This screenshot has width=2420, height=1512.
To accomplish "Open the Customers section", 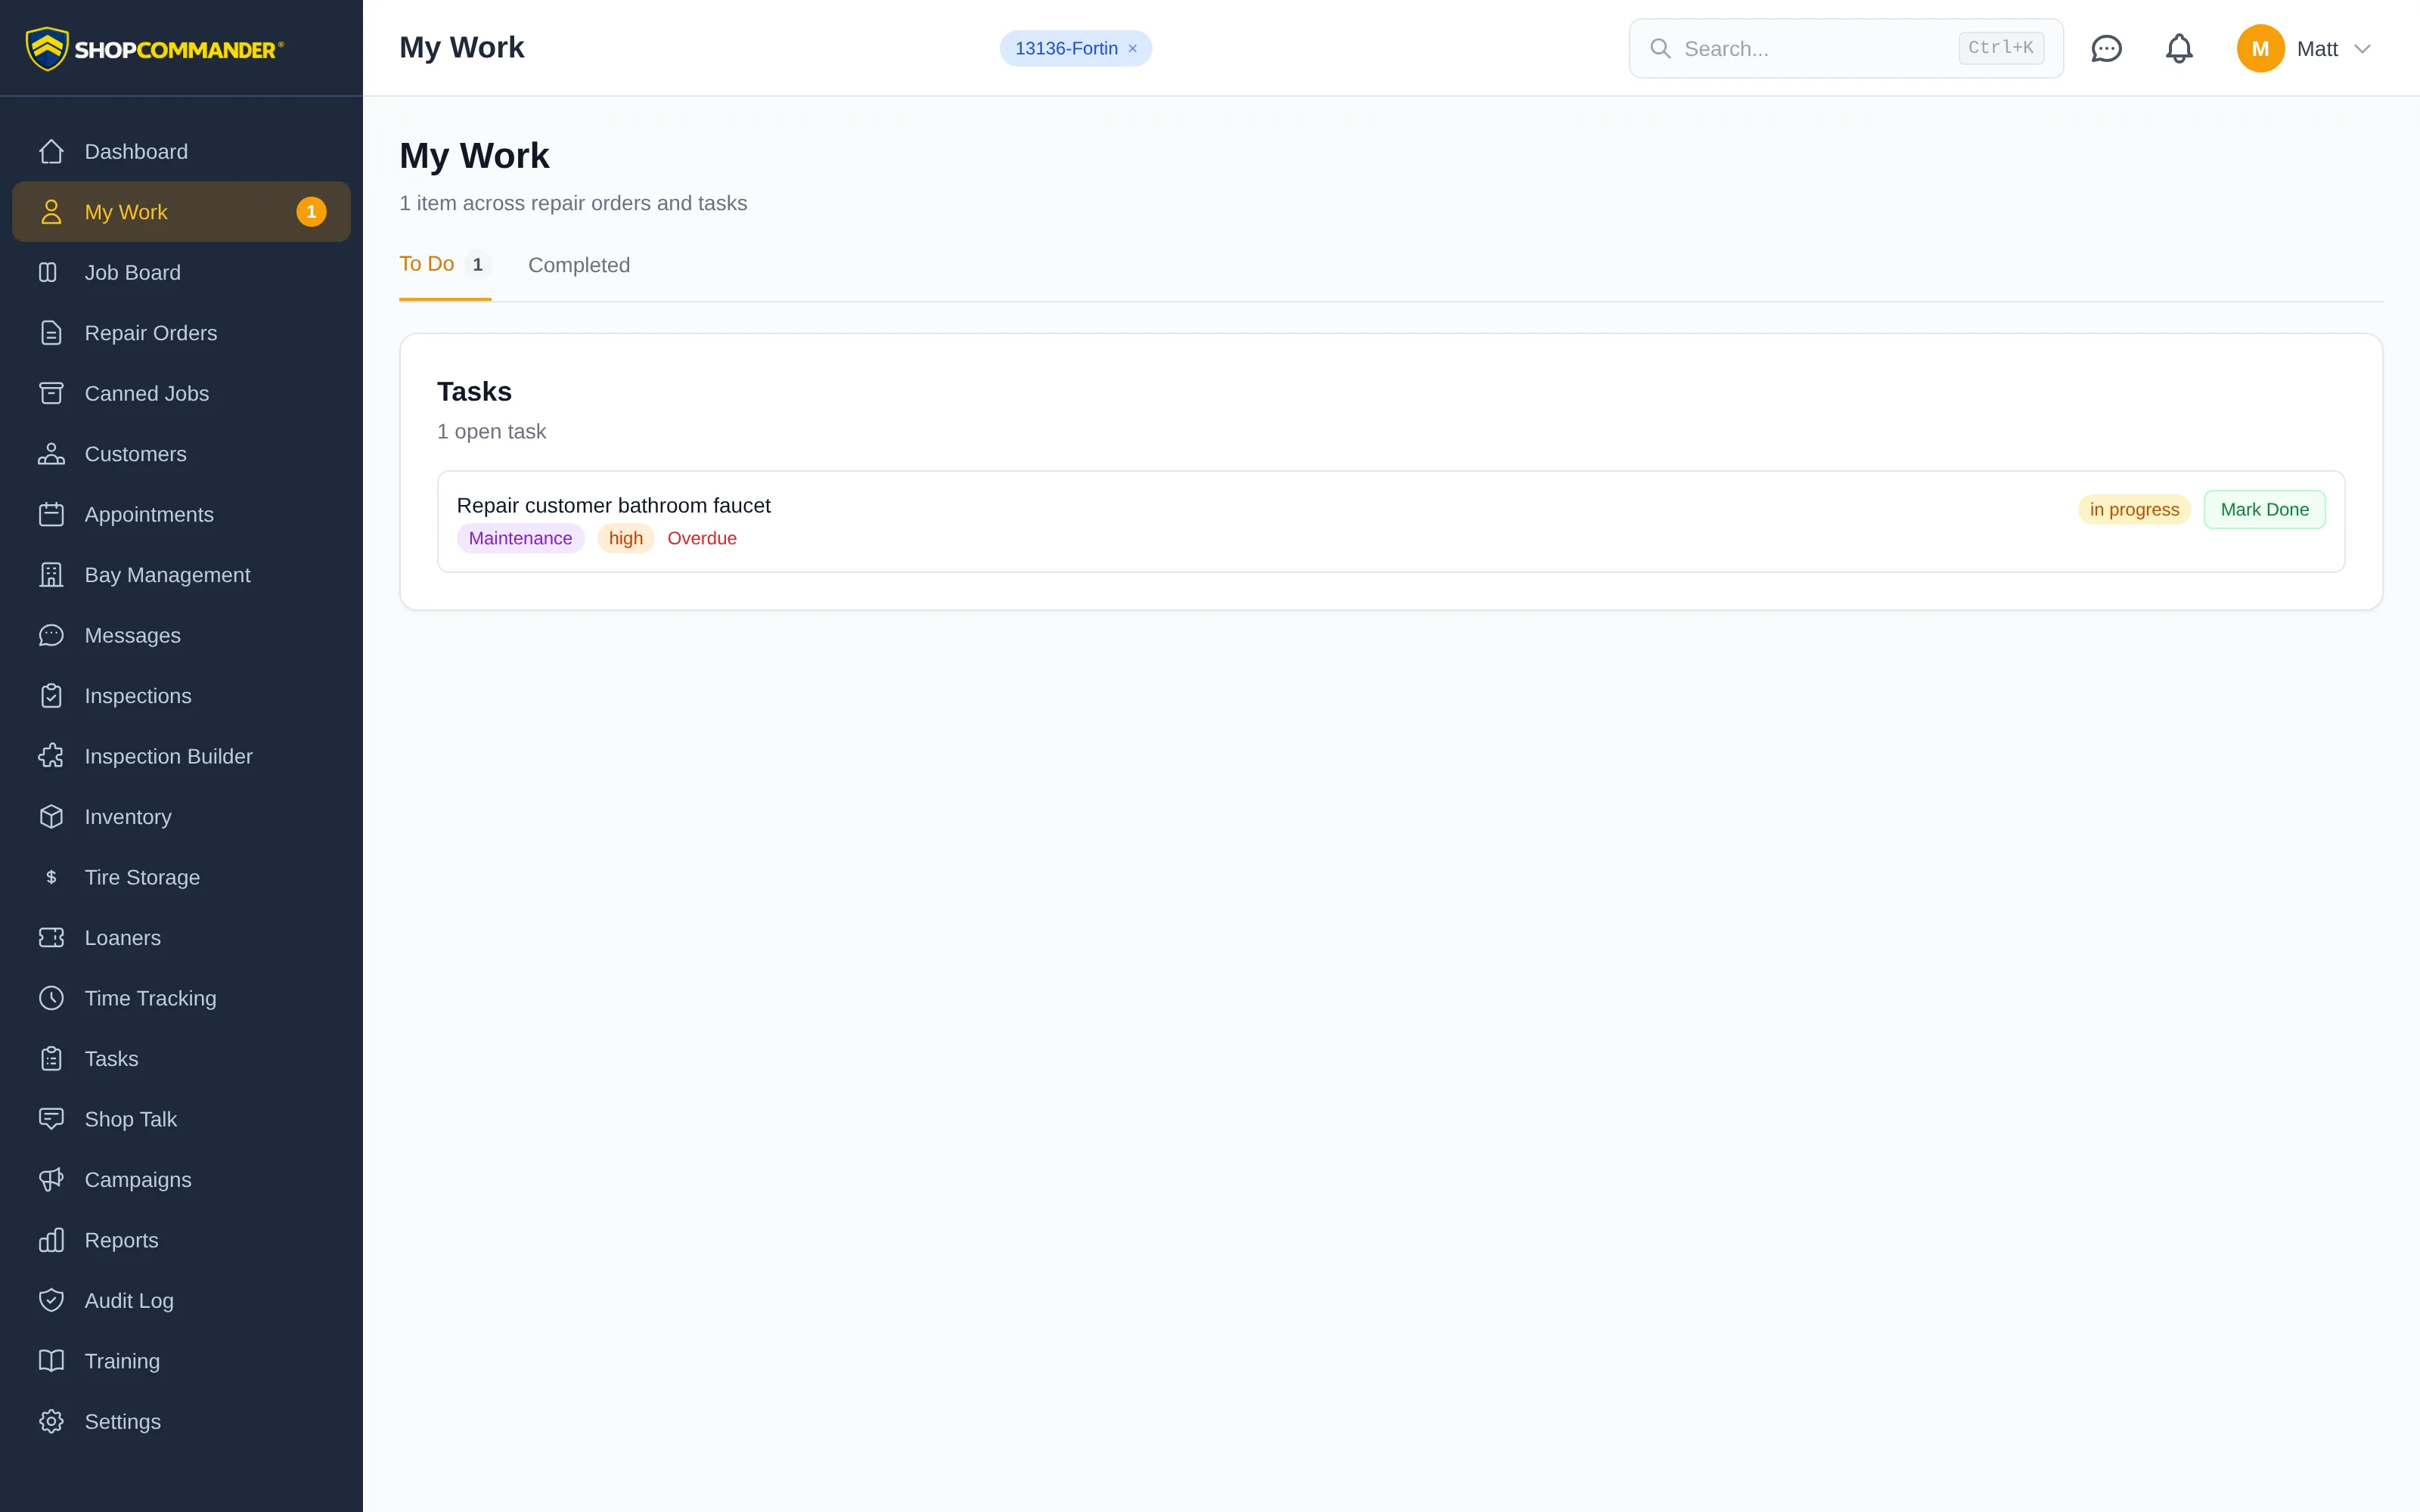I will [x=181, y=454].
